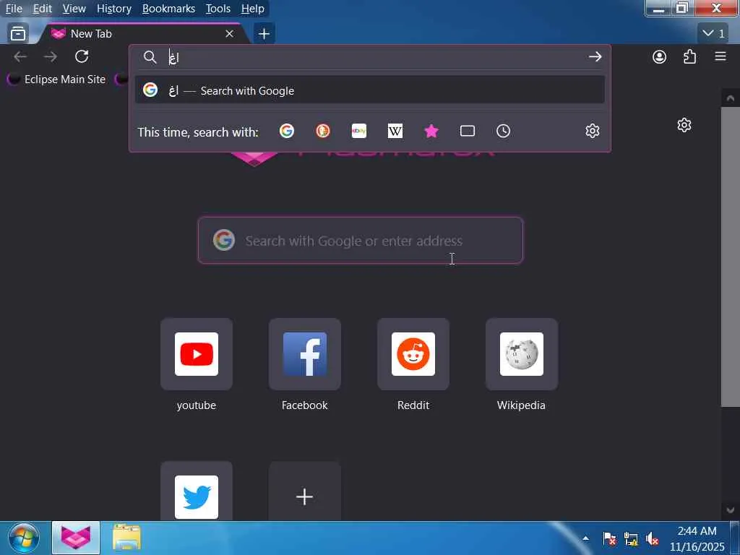Select the New Tab tab

point(142,33)
